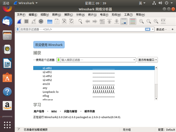This screenshot has width=176, height=132.
Task: Select any interface row
Action: [x=94, y=88]
